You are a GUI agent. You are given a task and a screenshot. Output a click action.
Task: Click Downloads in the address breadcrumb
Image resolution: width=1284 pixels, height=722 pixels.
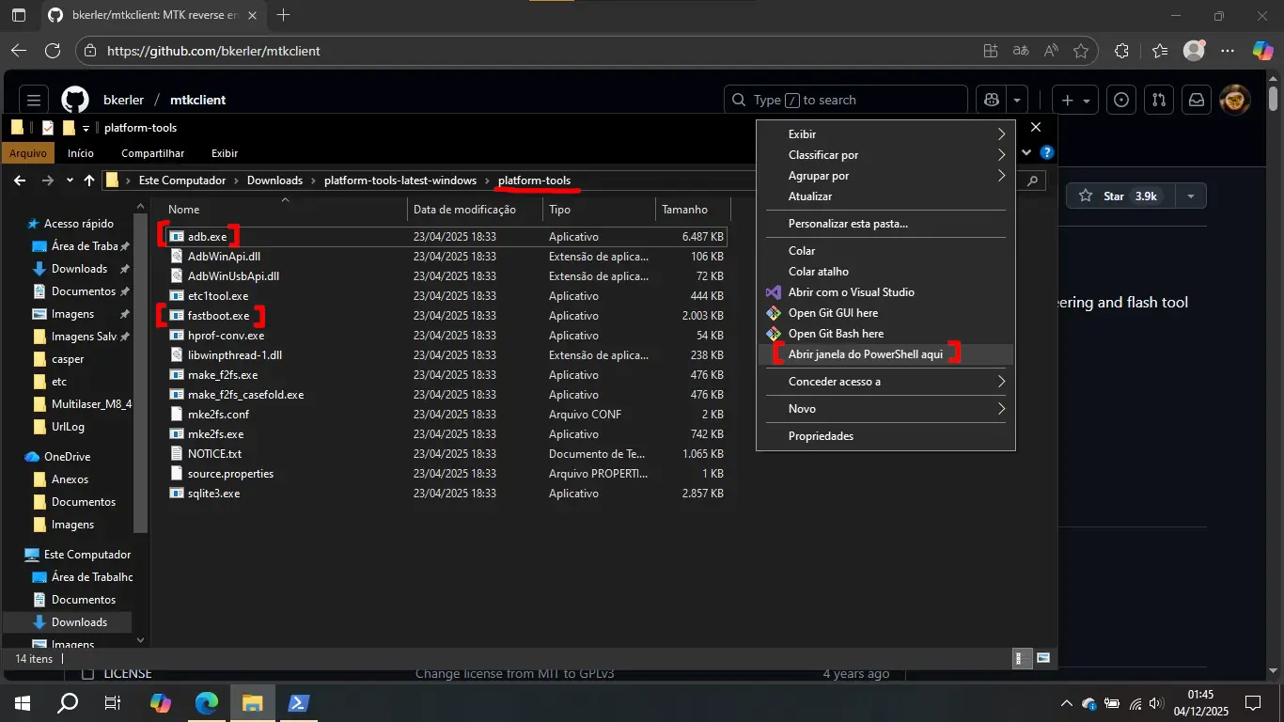coord(274,180)
